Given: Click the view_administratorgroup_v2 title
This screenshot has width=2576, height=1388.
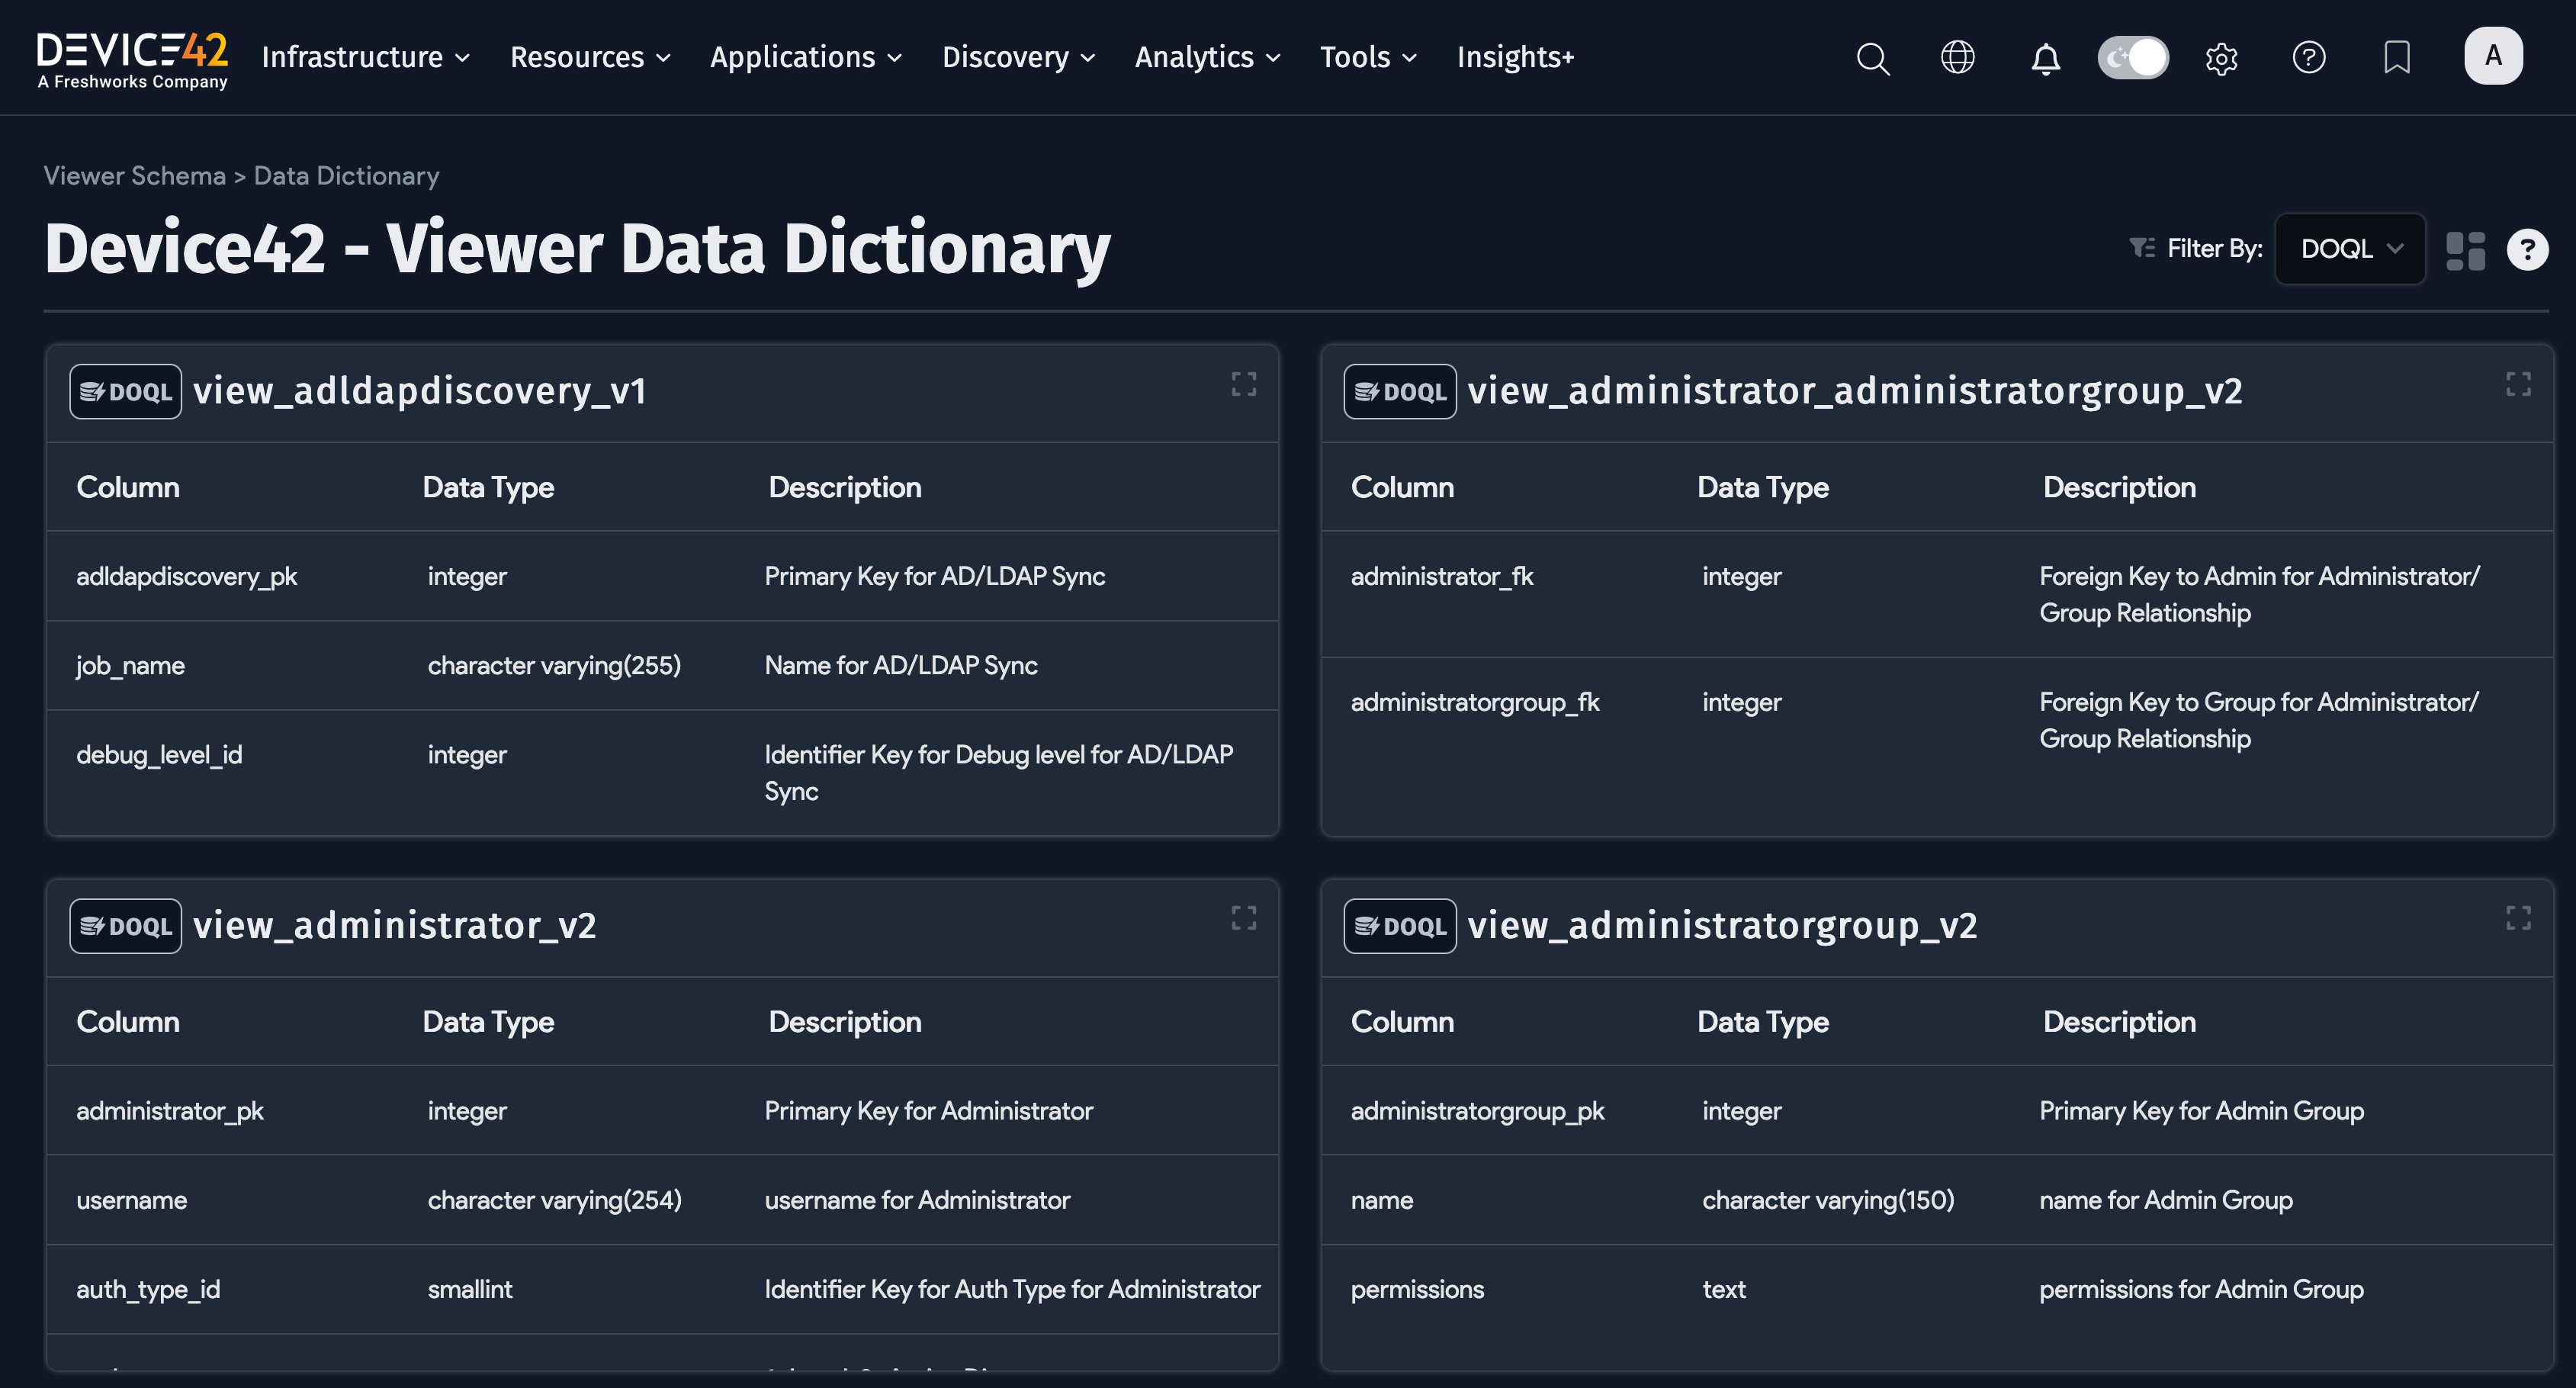Looking at the screenshot, I should (x=1722, y=926).
